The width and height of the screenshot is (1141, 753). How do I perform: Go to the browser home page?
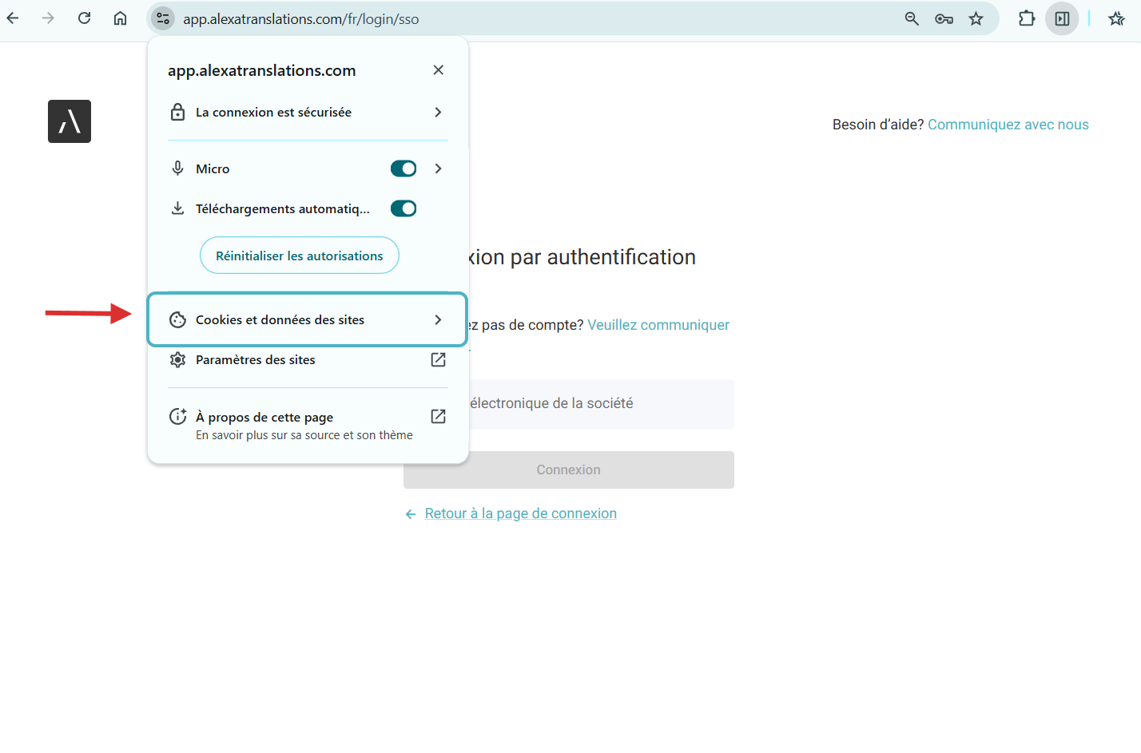tap(120, 18)
